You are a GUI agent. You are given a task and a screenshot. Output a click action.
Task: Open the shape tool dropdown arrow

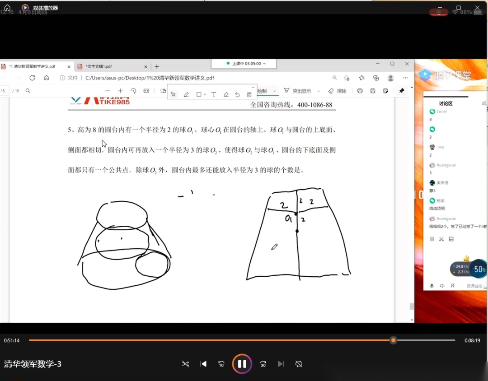205,94
